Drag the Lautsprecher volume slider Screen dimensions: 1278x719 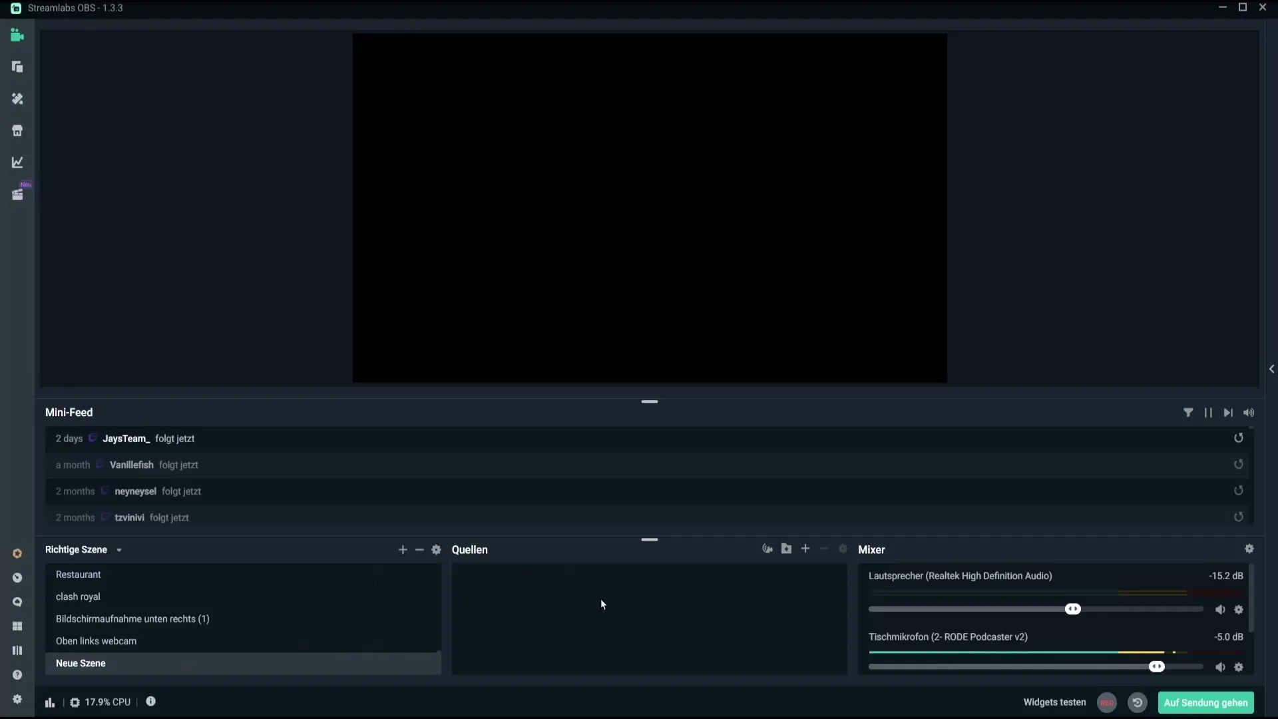pyautogui.click(x=1074, y=609)
